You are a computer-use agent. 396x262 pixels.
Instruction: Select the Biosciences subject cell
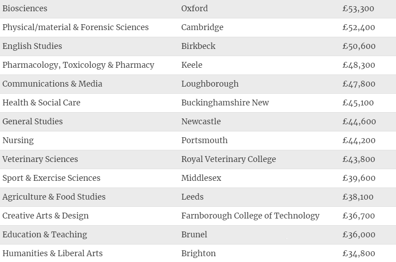[25, 9]
